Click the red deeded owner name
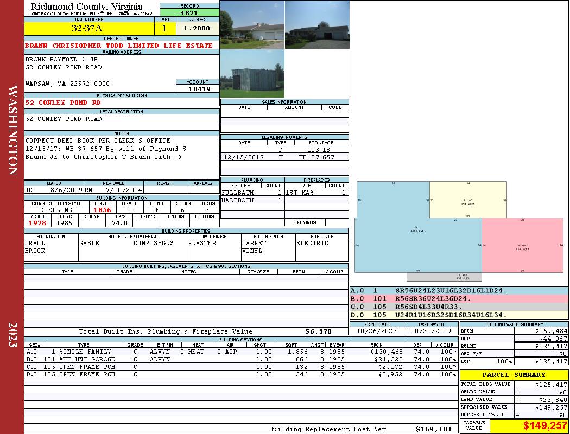The image size is (570, 434). [119, 46]
